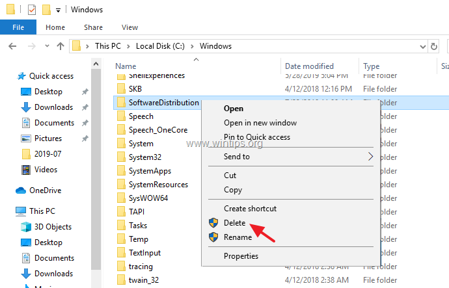Viewport: 449px width, 288px height.
Task: Go back with the Back arrow
Action: click(12, 46)
